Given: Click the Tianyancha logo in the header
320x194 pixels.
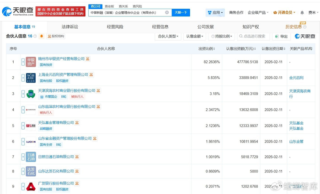Looking at the screenshot, I should point(17,11).
